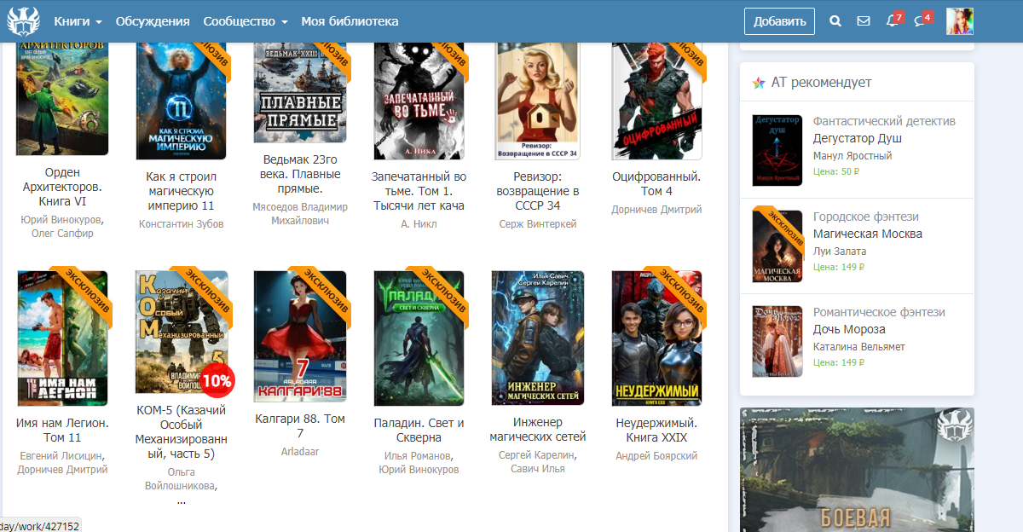Open title Калгари 88. Том 7

click(x=300, y=425)
